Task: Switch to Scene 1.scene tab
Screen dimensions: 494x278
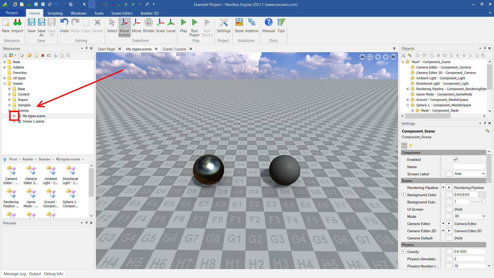Action: click(x=174, y=49)
